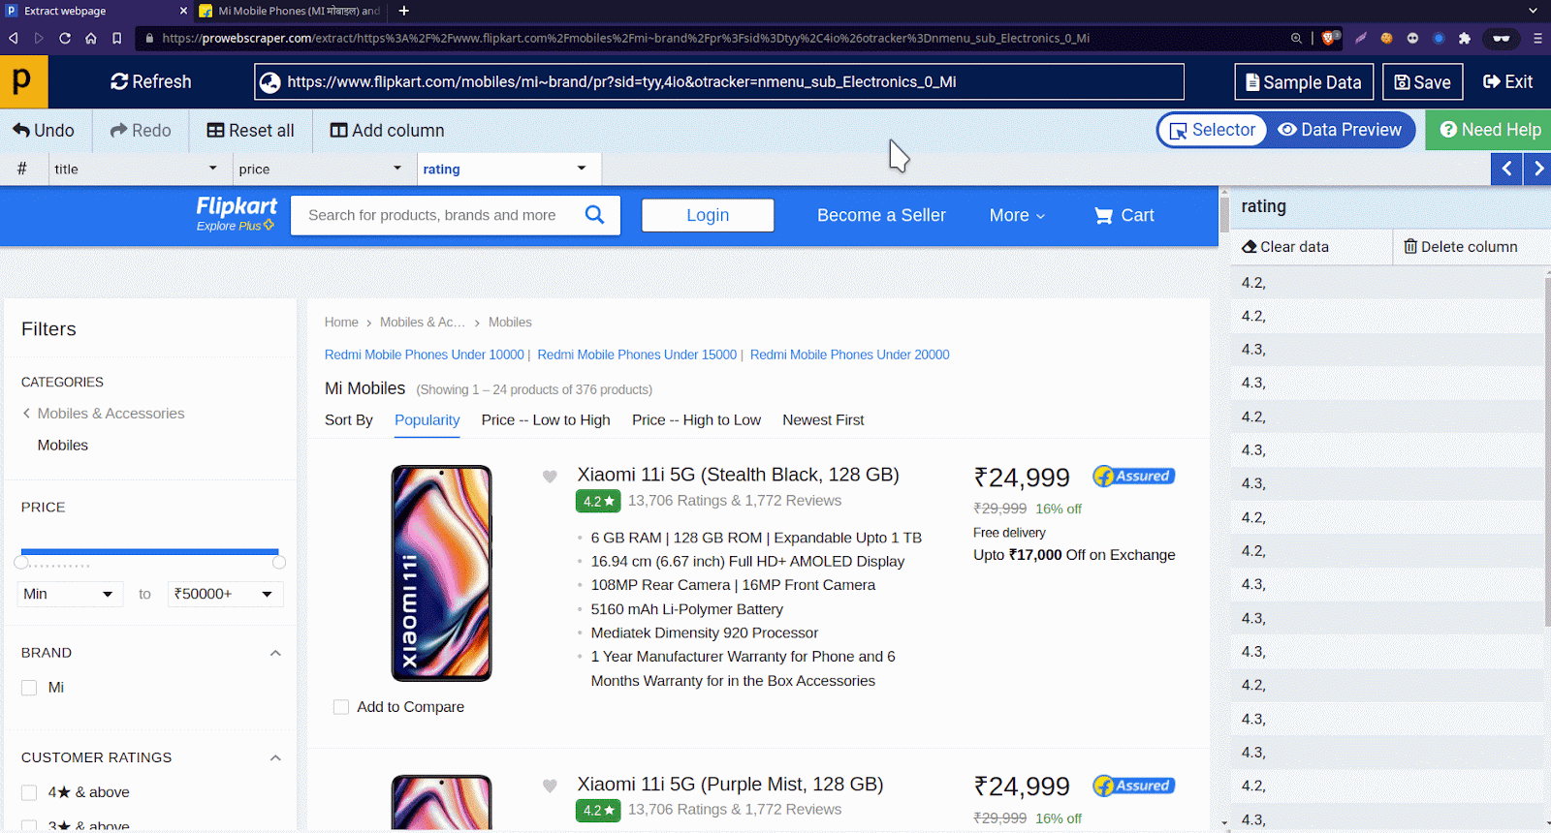Go to next columns with right arrow

coord(1537,169)
